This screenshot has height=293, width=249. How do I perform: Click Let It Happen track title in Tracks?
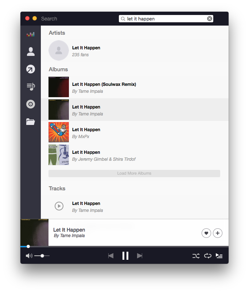86,203
